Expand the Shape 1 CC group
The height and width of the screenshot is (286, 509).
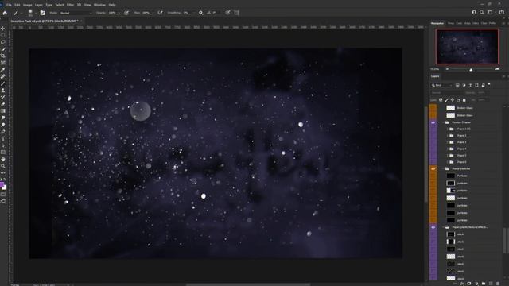coord(447,129)
